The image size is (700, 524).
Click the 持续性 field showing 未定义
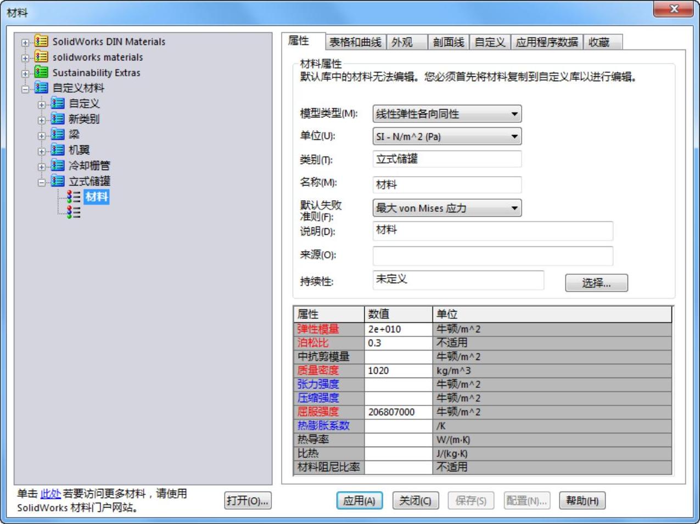click(458, 280)
